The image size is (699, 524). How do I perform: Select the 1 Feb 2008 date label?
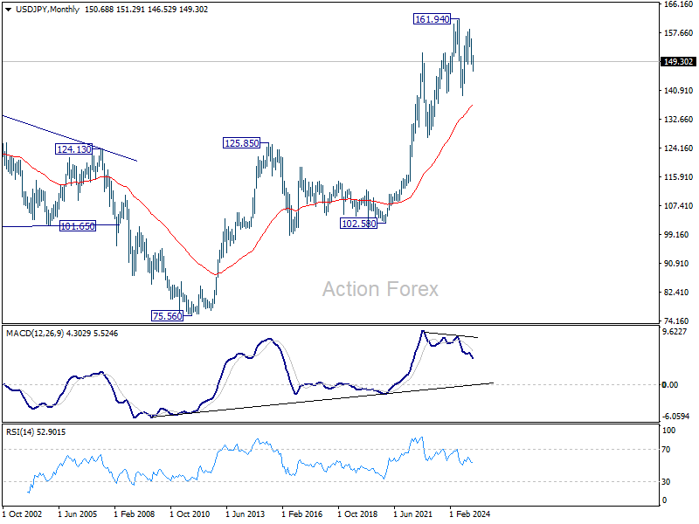click(135, 514)
